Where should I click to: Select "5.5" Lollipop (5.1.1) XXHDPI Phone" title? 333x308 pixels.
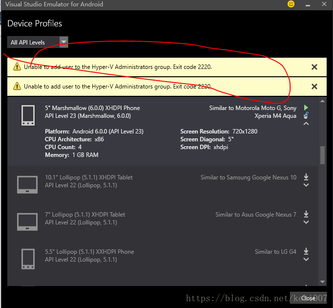(x=89, y=252)
